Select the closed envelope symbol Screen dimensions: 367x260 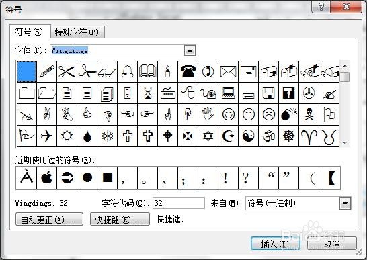click(228, 71)
